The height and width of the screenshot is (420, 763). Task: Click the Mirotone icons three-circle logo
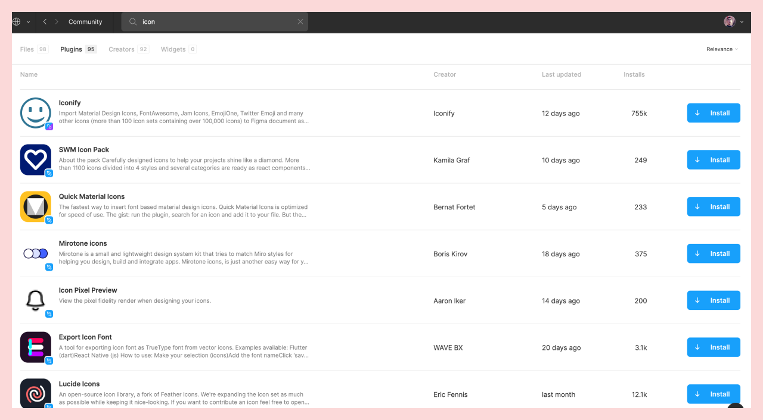36,253
